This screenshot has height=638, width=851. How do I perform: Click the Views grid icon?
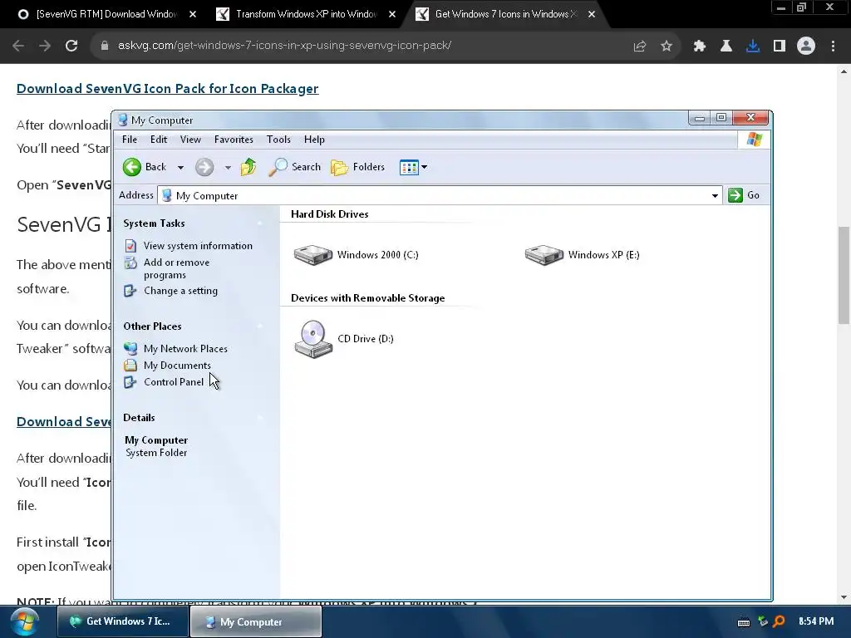tap(409, 167)
